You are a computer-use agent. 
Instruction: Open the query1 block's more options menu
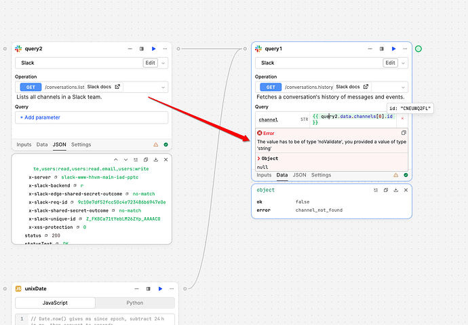[405, 49]
